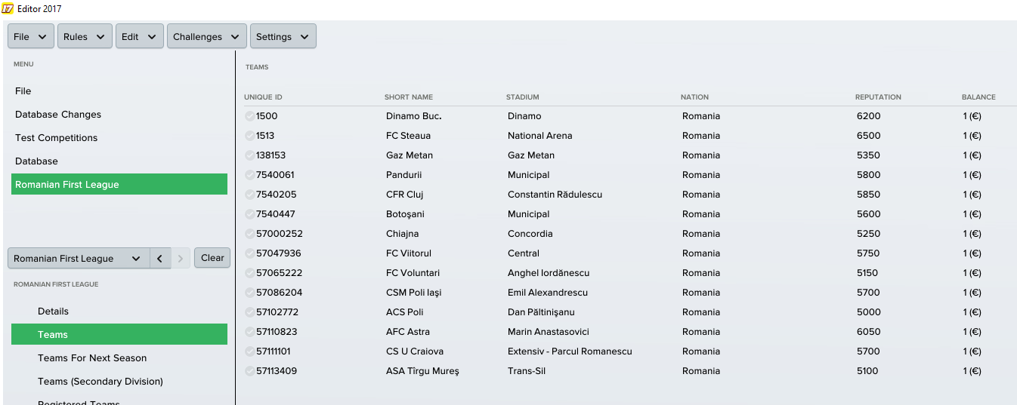Click the check icon on AFC Astra row
The width and height of the screenshot is (1017, 405).
pyautogui.click(x=250, y=332)
